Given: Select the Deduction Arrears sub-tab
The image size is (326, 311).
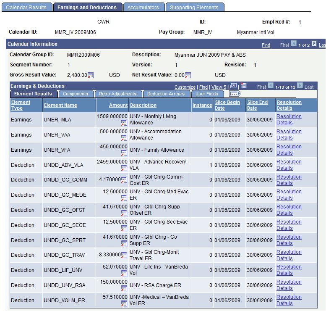Looking at the screenshot, I should pos(166,94).
